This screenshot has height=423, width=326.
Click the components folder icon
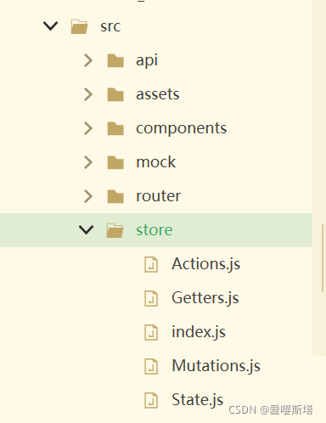(115, 128)
